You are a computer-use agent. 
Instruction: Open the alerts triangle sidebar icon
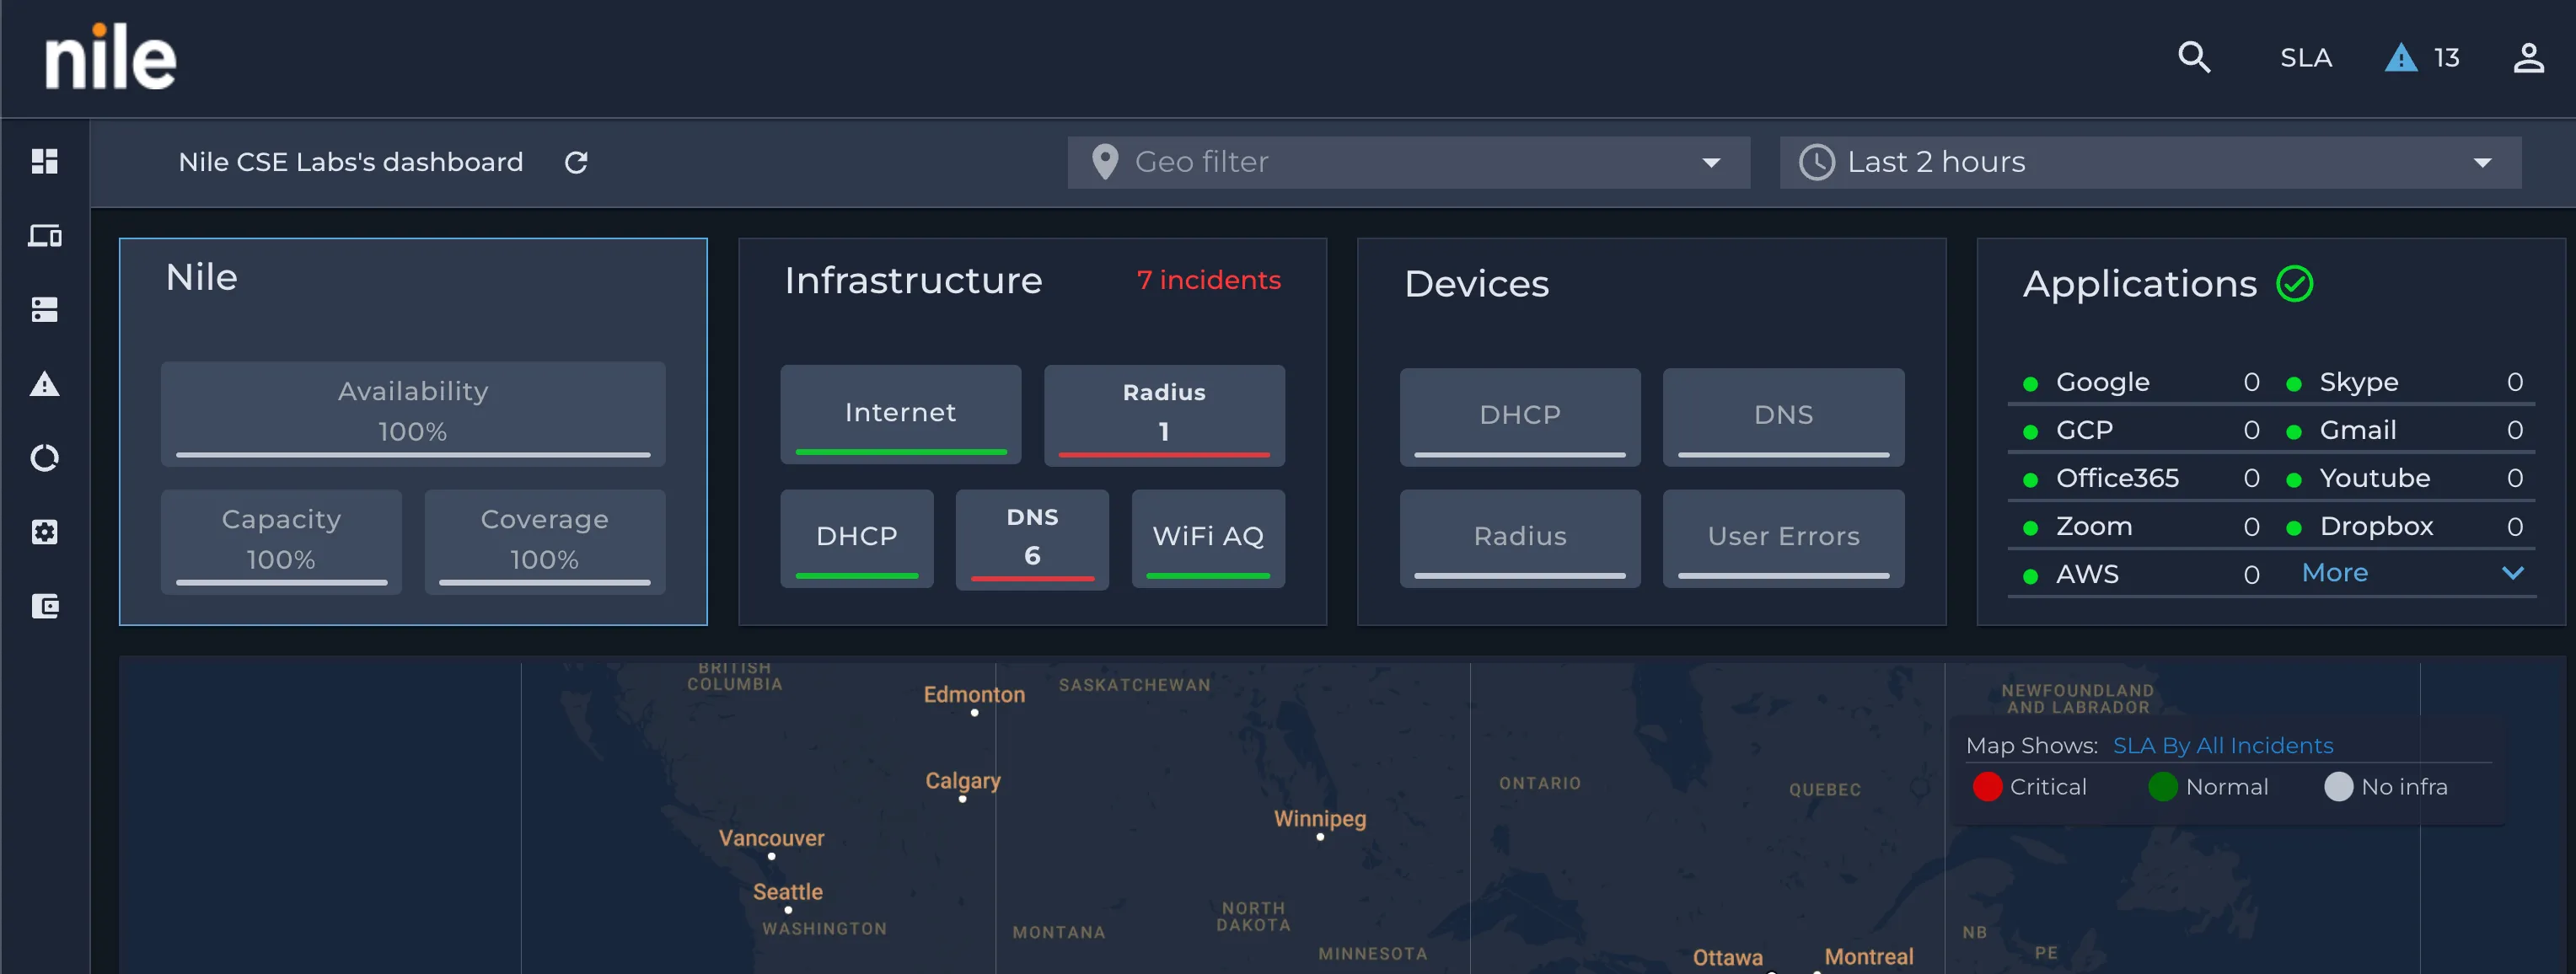44,383
